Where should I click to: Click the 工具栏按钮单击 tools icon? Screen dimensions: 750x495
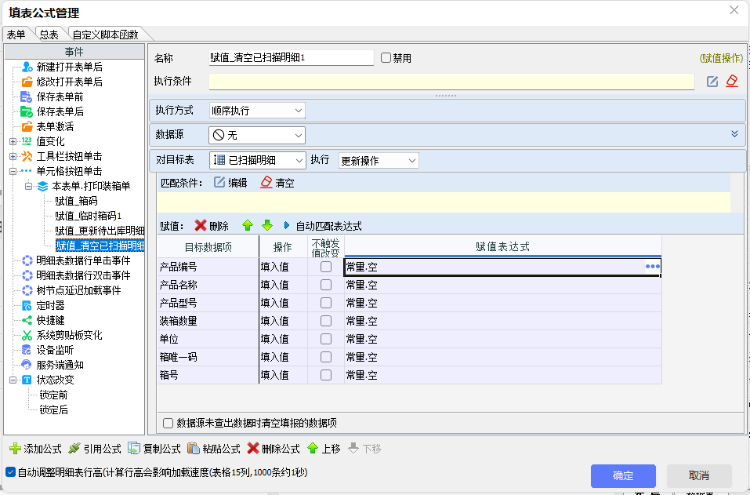click(x=27, y=156)
